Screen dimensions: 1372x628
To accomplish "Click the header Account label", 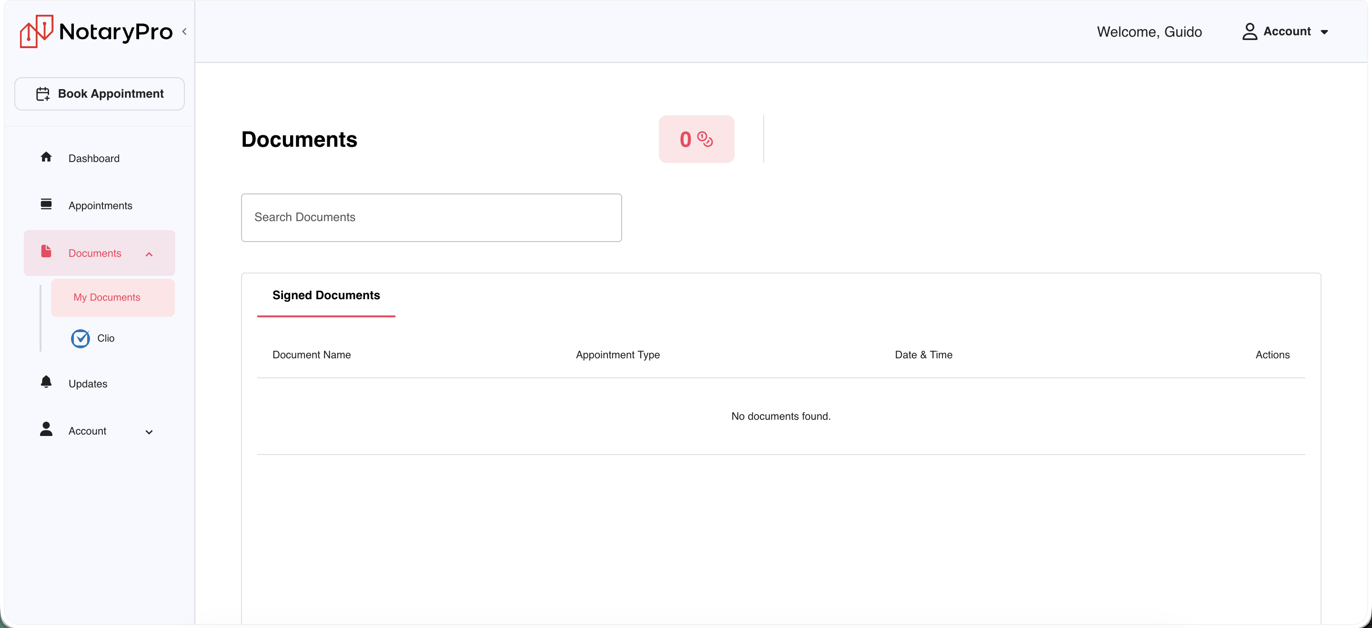I will coord(1286,31).
